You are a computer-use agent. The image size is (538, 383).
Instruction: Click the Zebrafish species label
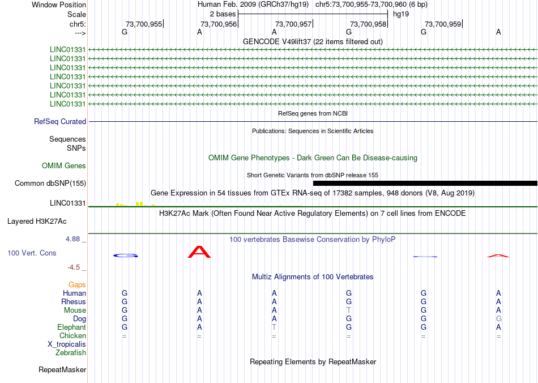pyautogui.click(x=71, y=352)
